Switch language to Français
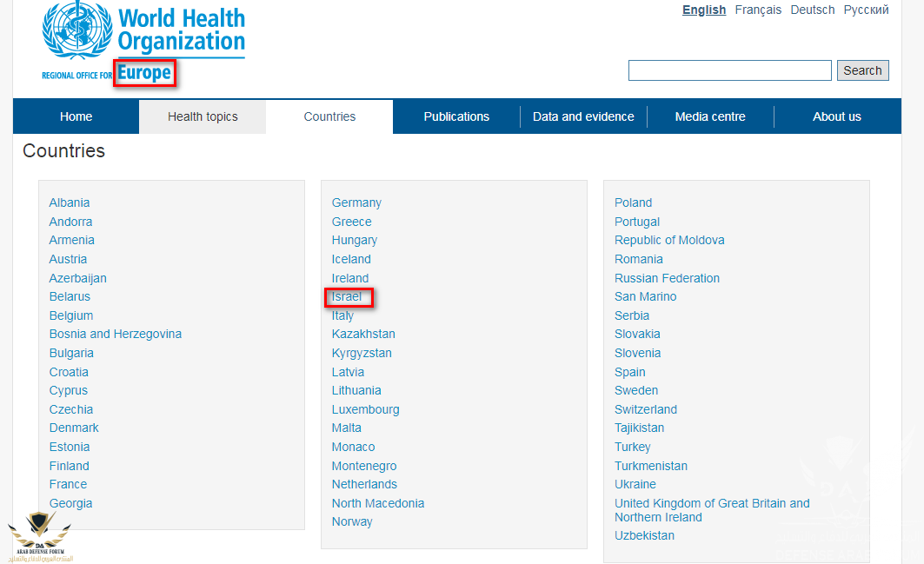This screenshot has height=564, width=924. [x=758, y=10]
